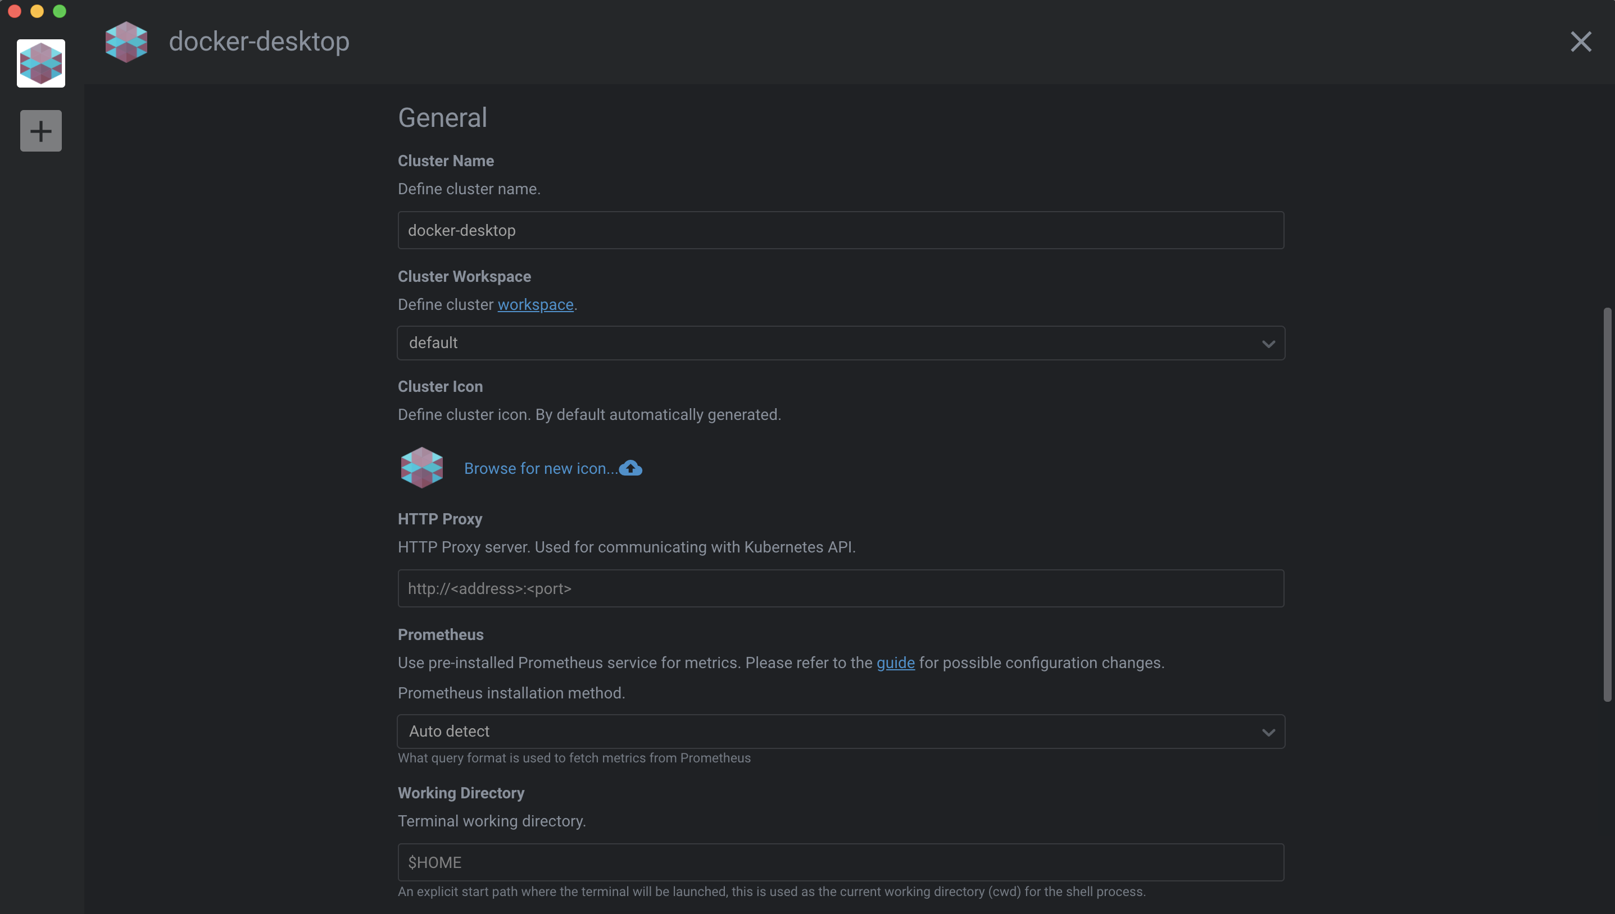Click Browse for new icon
The image size is (1615, 914).
[x=539, y=468]
